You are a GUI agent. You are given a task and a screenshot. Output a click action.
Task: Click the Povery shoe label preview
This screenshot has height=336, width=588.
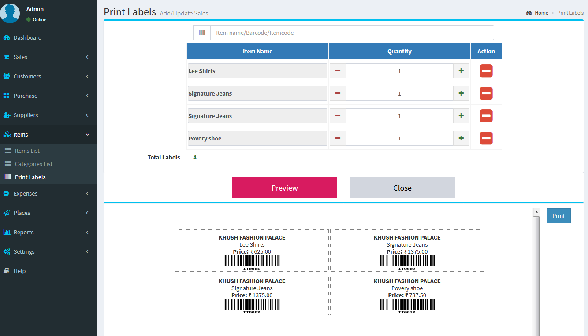click(x=407, y=294)
